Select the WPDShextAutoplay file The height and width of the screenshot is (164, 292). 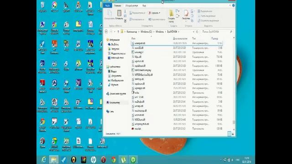[x=141, y=70]
